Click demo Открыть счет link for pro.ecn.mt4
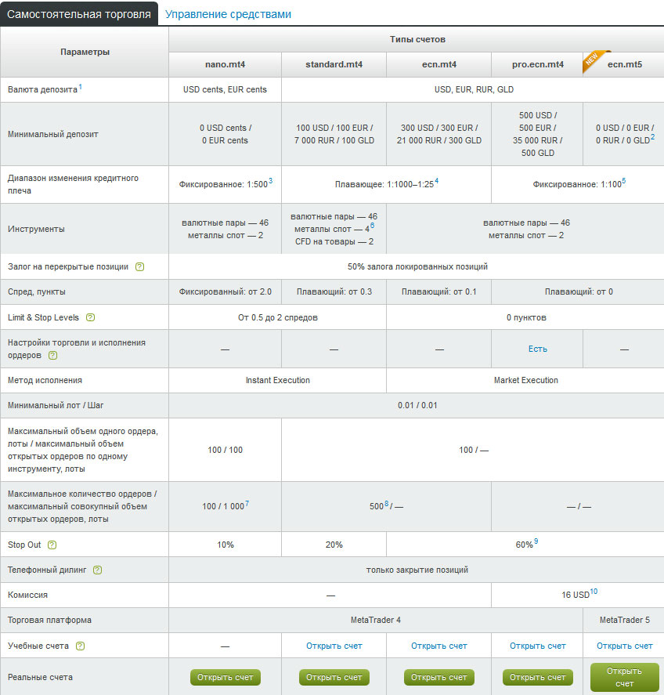The width and height of the screenshot is (664, 695). (538, 646)
